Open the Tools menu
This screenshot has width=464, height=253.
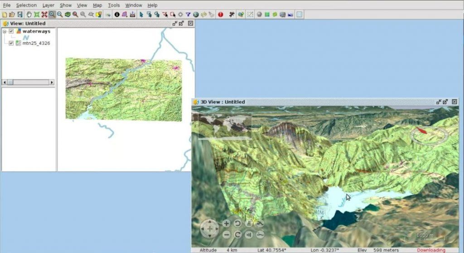coord(114,5)
